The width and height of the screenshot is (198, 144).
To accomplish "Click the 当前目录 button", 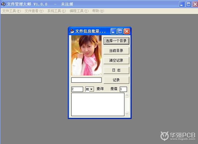I will 116,51.
